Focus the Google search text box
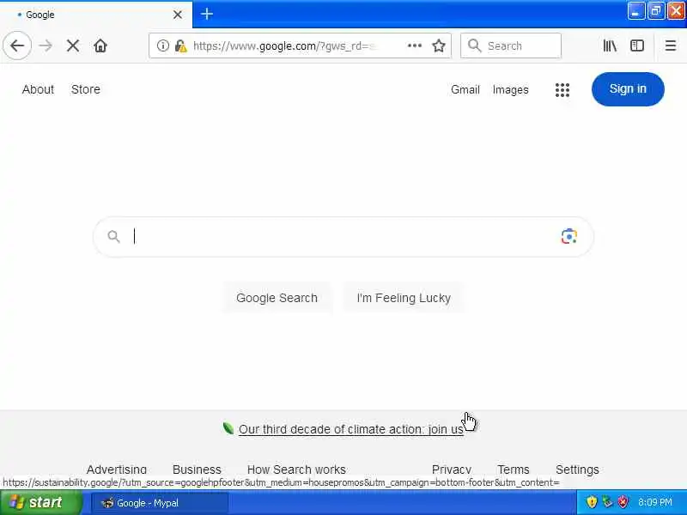The height and width of the screenshot is (515, 687). tap(343, 237)
